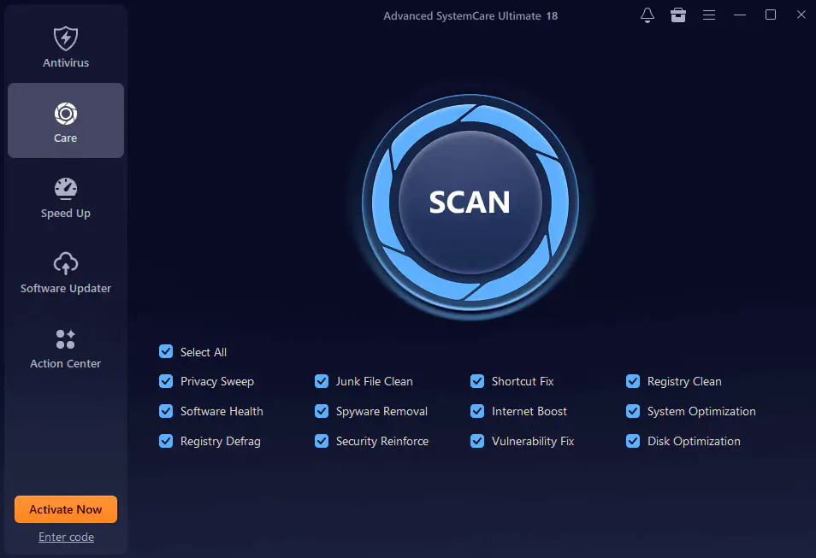Open special offers via the gift icon

678,15
